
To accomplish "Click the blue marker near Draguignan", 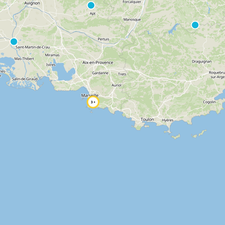I will tap(195, 25).
